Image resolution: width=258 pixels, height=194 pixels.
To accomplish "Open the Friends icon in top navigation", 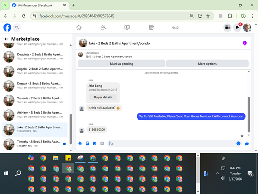I will [x=103, y=27].
